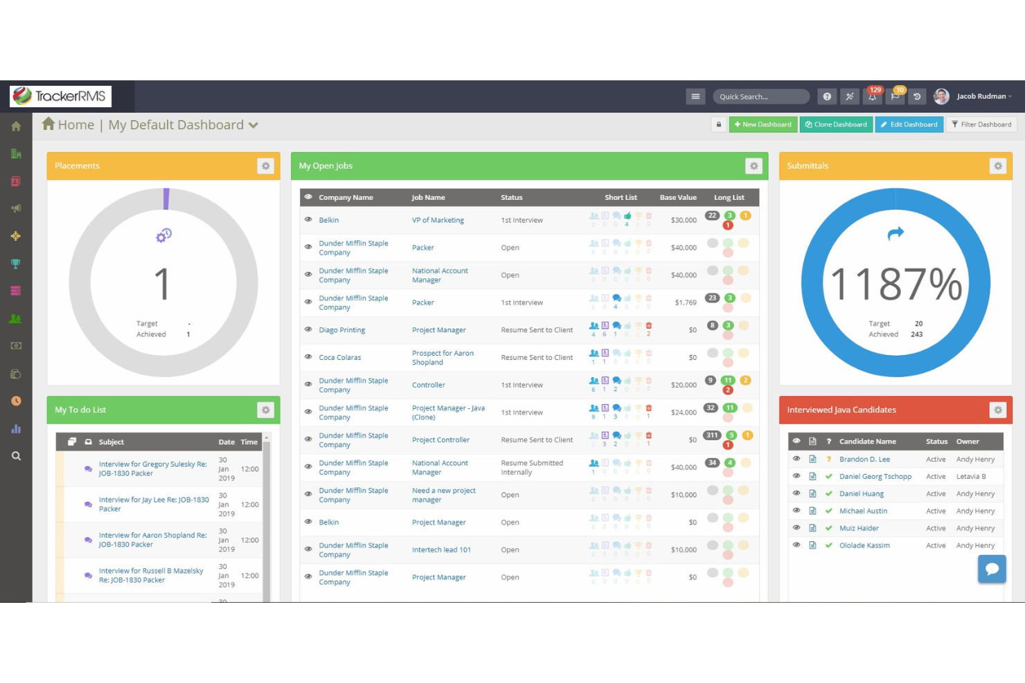Image resolution: width=1025 pixels, height=683 pixels.
Task: Click eye icon for VP of Marketing job
Action: (x=308, y=219)
